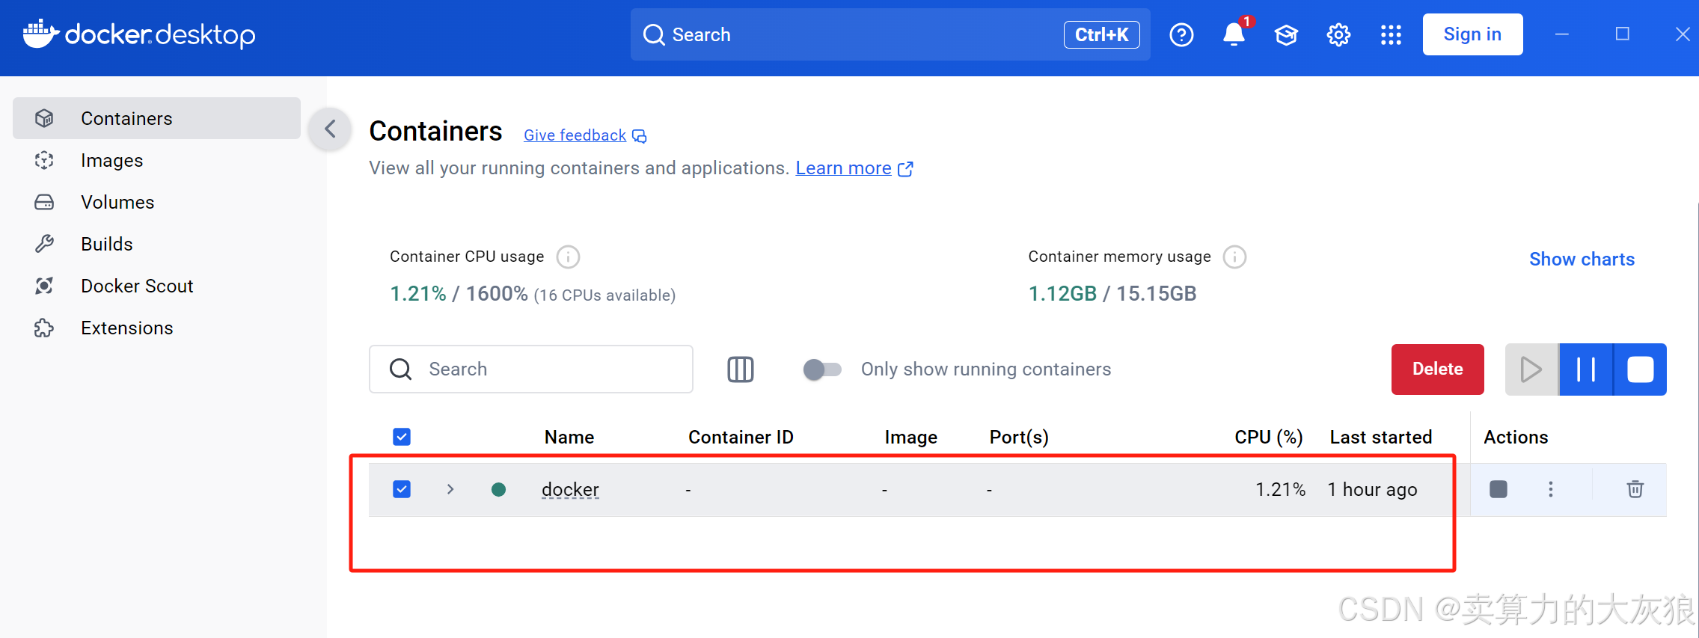Open Docker Scout in the sidebar
Image resolution: width=1699 pixels, height=638 pixels.
[x=156, y=286]
